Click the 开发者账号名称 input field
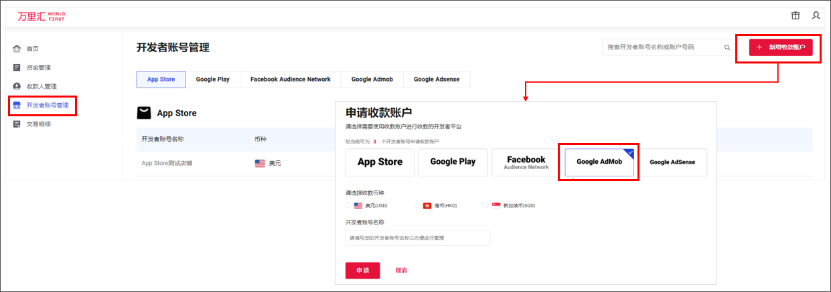The height and width of the screenshot is (292, 831). [x=418, y=238]
